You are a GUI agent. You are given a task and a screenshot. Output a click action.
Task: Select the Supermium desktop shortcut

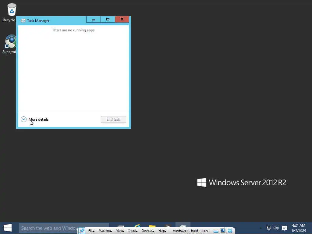point(9,44)
